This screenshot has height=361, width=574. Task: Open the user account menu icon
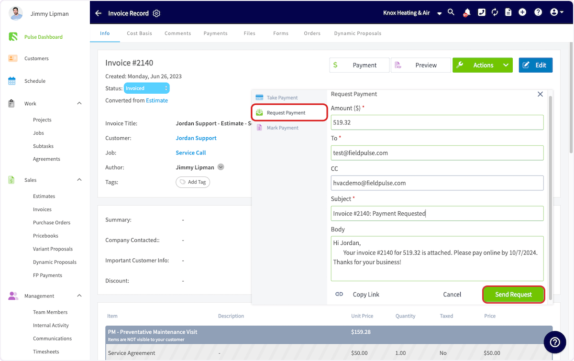click(556, 12)
